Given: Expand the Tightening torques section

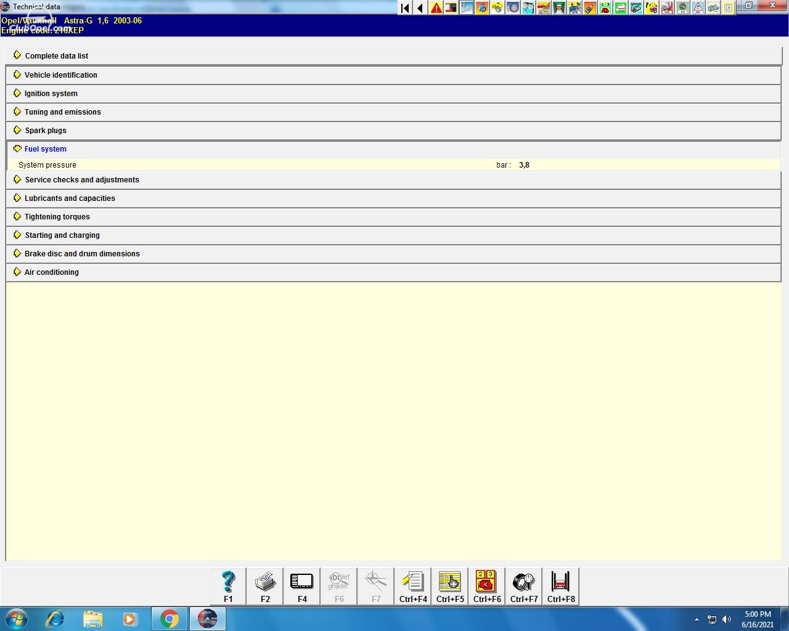Looking at the screenshot, I should pyautogui.click(x=393, y=217).
